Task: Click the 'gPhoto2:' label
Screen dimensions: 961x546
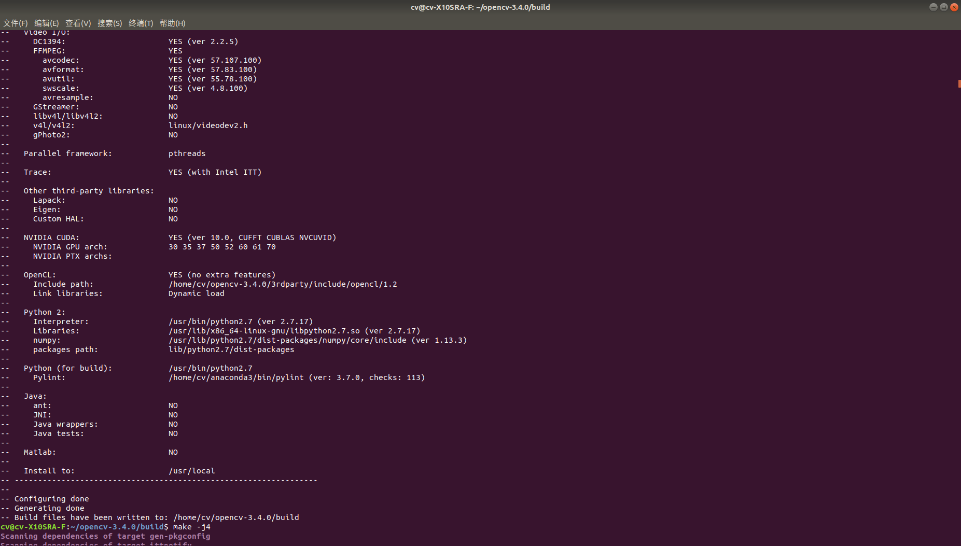Action: coord(51,135)
